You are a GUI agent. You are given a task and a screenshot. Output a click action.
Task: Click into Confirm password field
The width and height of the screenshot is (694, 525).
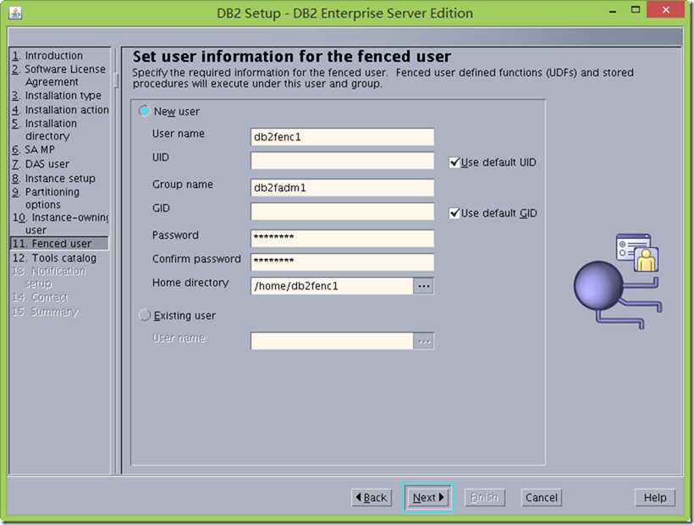click(x=342, y=262)
